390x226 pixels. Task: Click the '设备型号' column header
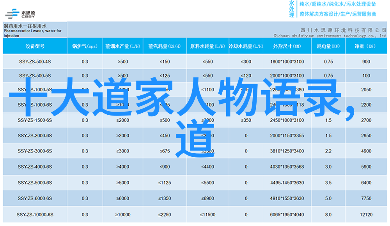click(x=35, y=46)
